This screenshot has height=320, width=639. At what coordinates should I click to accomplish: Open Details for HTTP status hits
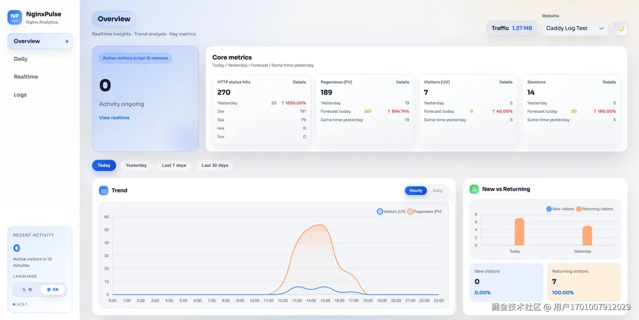coord(299,82)
